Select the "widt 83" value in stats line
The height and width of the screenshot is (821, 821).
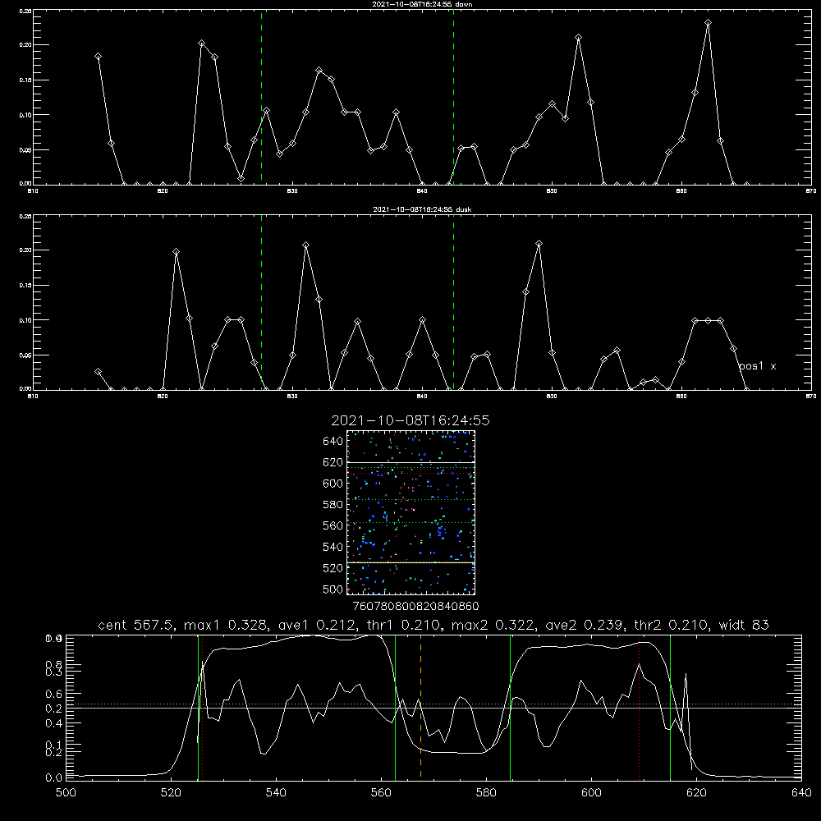coord(744,625)
